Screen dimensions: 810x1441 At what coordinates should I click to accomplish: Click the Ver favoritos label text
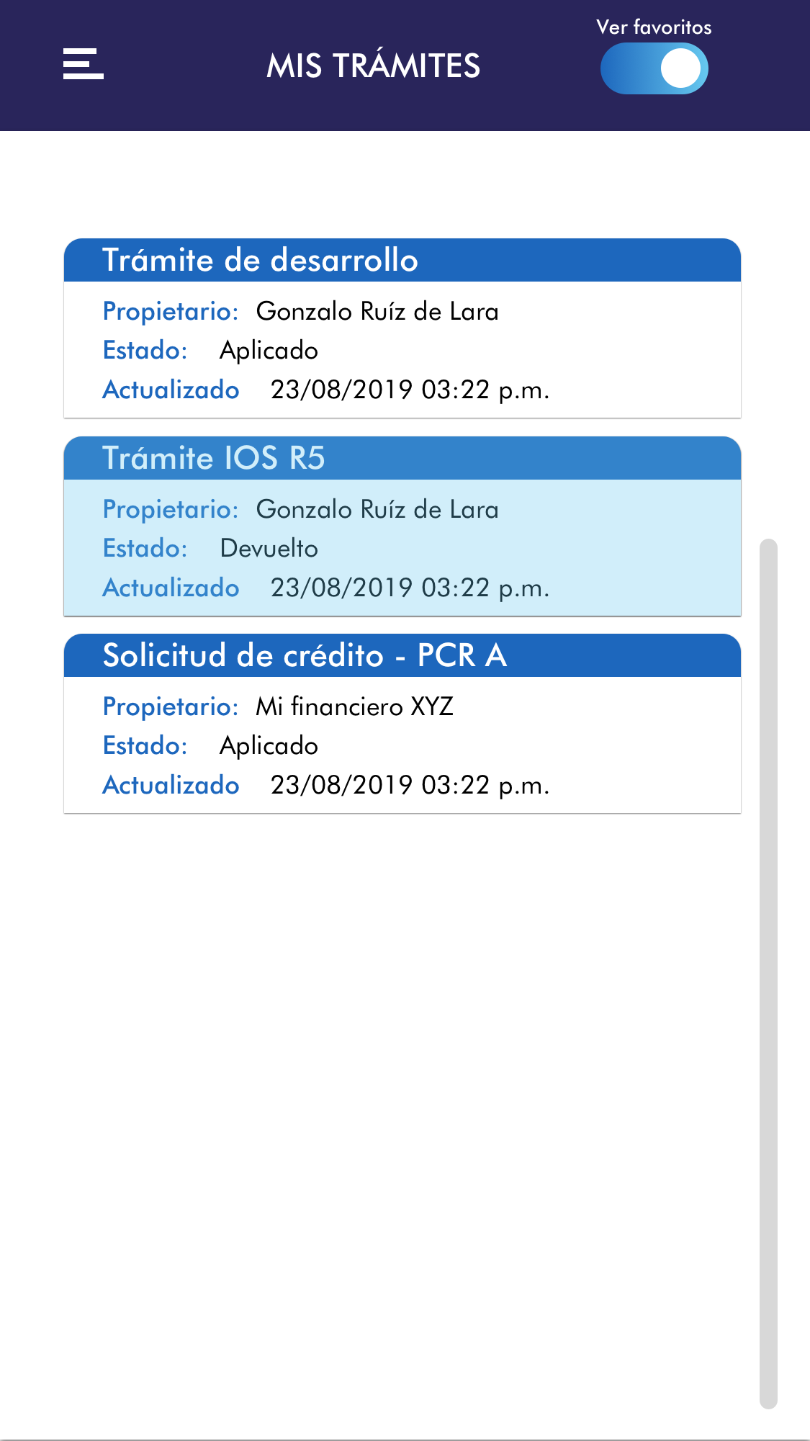(654, 27)
